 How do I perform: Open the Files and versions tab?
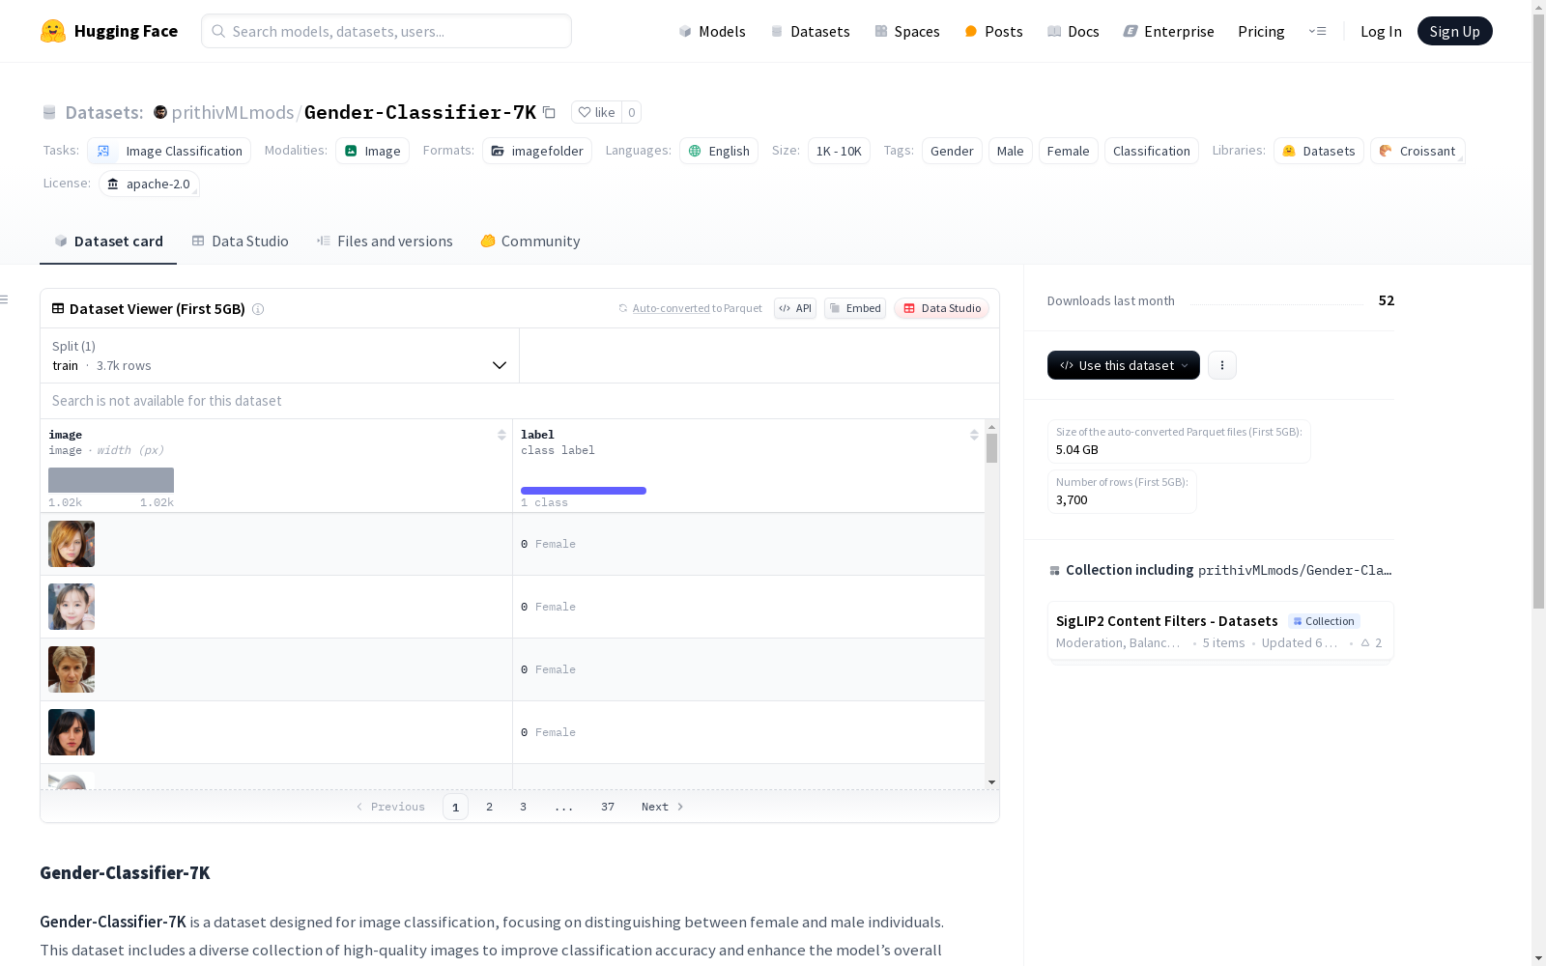[x=385, y=241]
